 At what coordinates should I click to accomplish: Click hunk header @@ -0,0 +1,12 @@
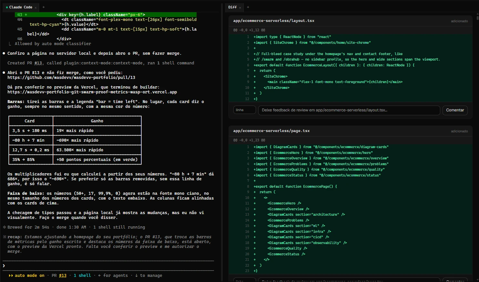pyautogui.click(x=249, y=30)
